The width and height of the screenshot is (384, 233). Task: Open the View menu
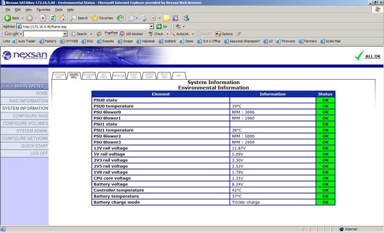pyautogui.click(x=28, y=10)
